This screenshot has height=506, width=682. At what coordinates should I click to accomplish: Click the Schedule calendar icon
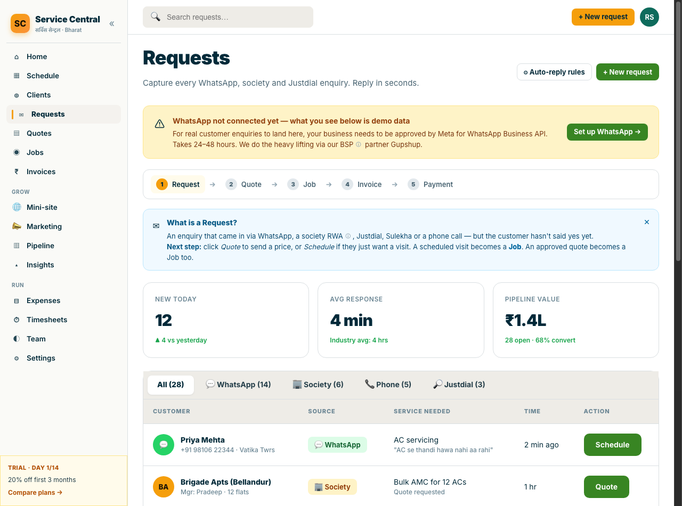(x=17, y=76)
